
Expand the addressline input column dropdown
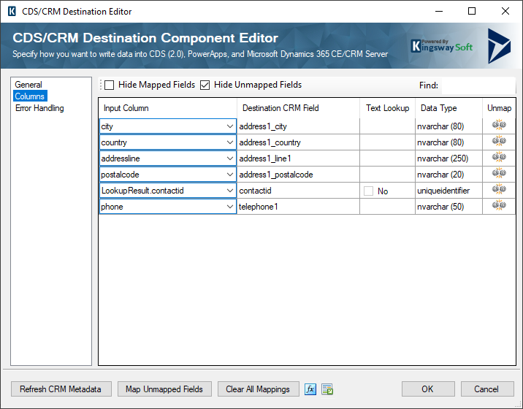click(x=229, y=158)
